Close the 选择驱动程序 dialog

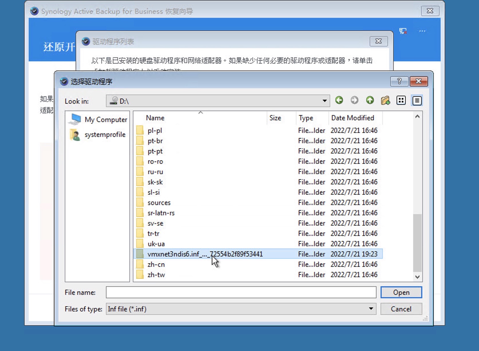click(x=419, y=81)
